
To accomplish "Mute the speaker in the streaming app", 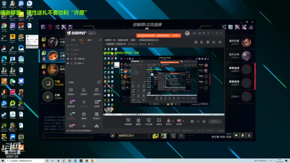I will (x=179, y=121).
